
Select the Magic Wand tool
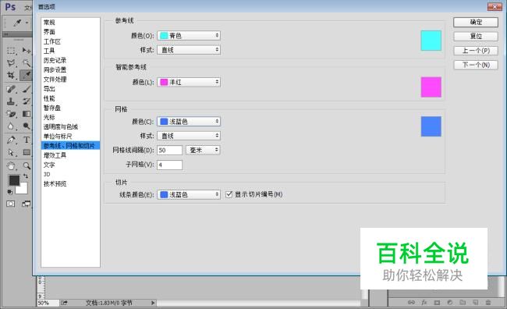pyautogui.click(x=27, y=62)
